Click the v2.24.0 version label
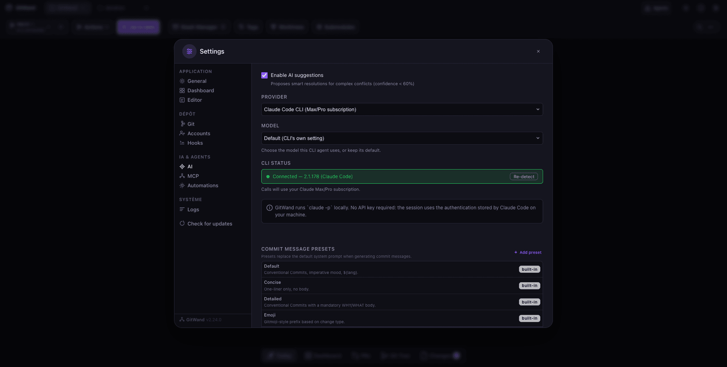This screenshot has height=367, width=727. (x=214, y=320)
